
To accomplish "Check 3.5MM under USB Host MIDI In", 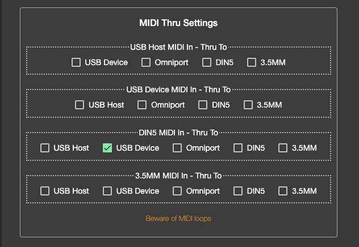I will point(252,62).
